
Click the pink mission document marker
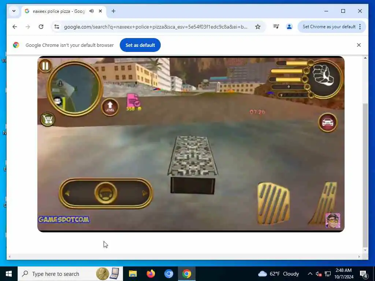[133, 101]
